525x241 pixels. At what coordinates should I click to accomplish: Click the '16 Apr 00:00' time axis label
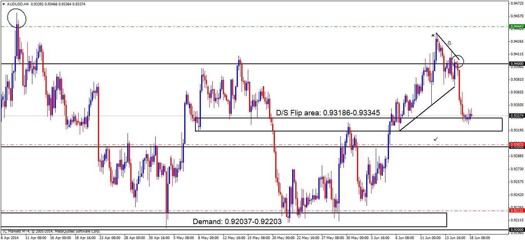(61, 238)
